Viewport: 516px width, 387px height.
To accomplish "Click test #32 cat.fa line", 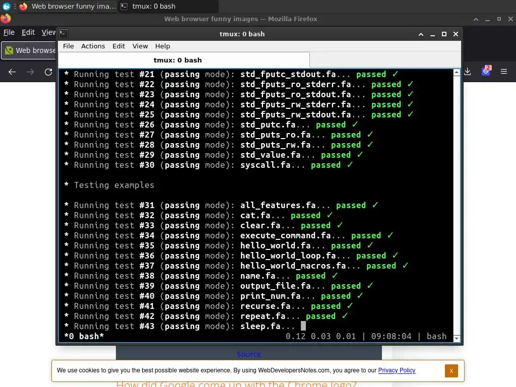I will click(x=198, y=215).
